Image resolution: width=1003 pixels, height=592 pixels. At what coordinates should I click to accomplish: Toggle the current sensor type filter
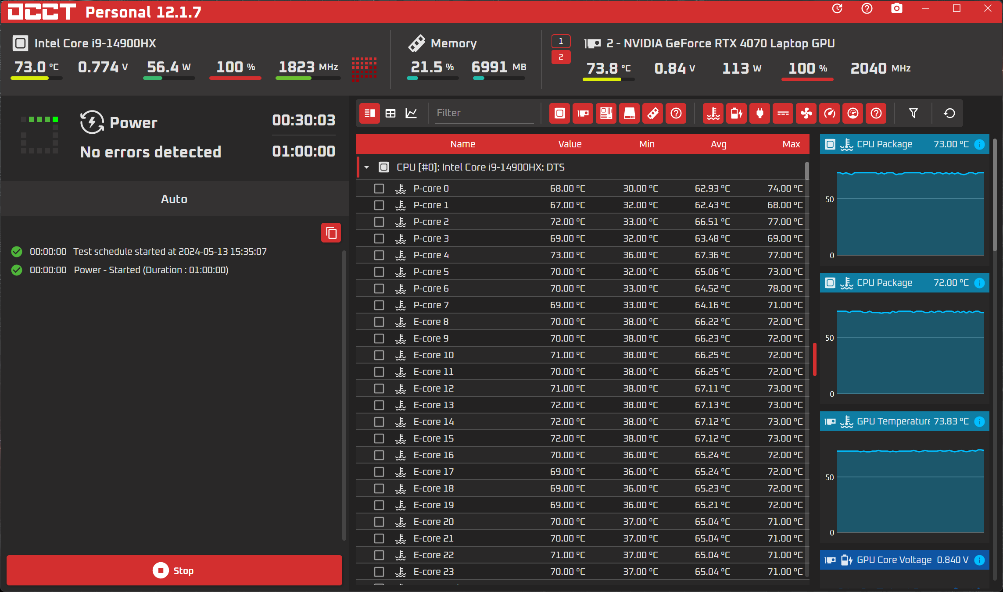click(x=783, y=114)
